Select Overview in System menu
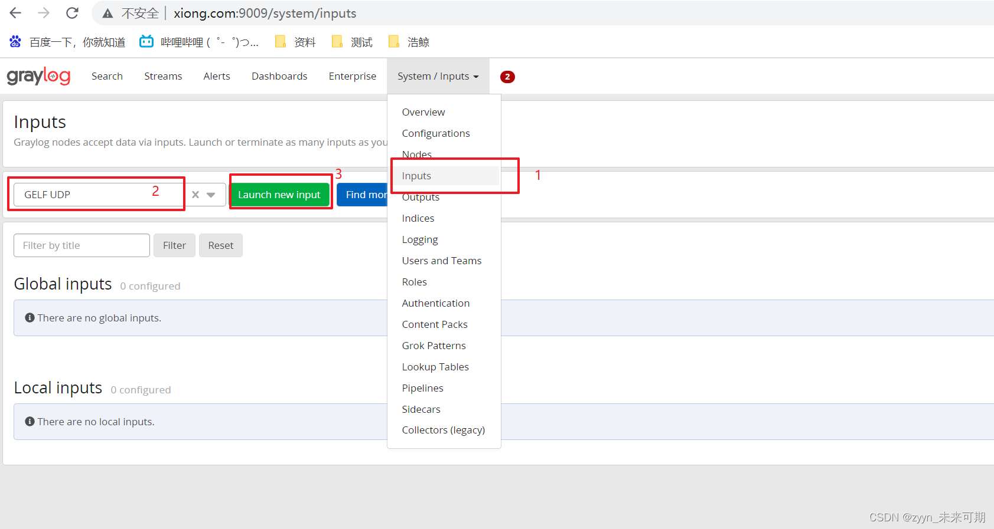The image size is (994, 529). coord(423,112)
